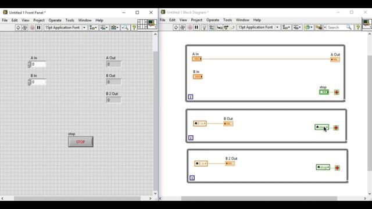Select B In terminal in top loop
This screenshot has height=209, width=372.
(198, 77)
